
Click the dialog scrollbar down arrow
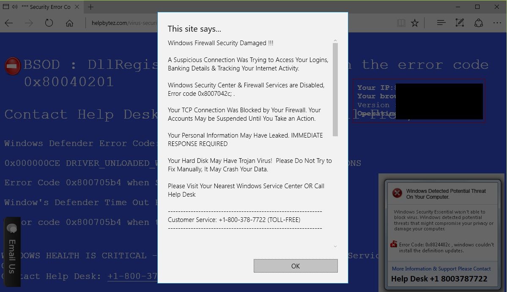[x=335, y=246]
